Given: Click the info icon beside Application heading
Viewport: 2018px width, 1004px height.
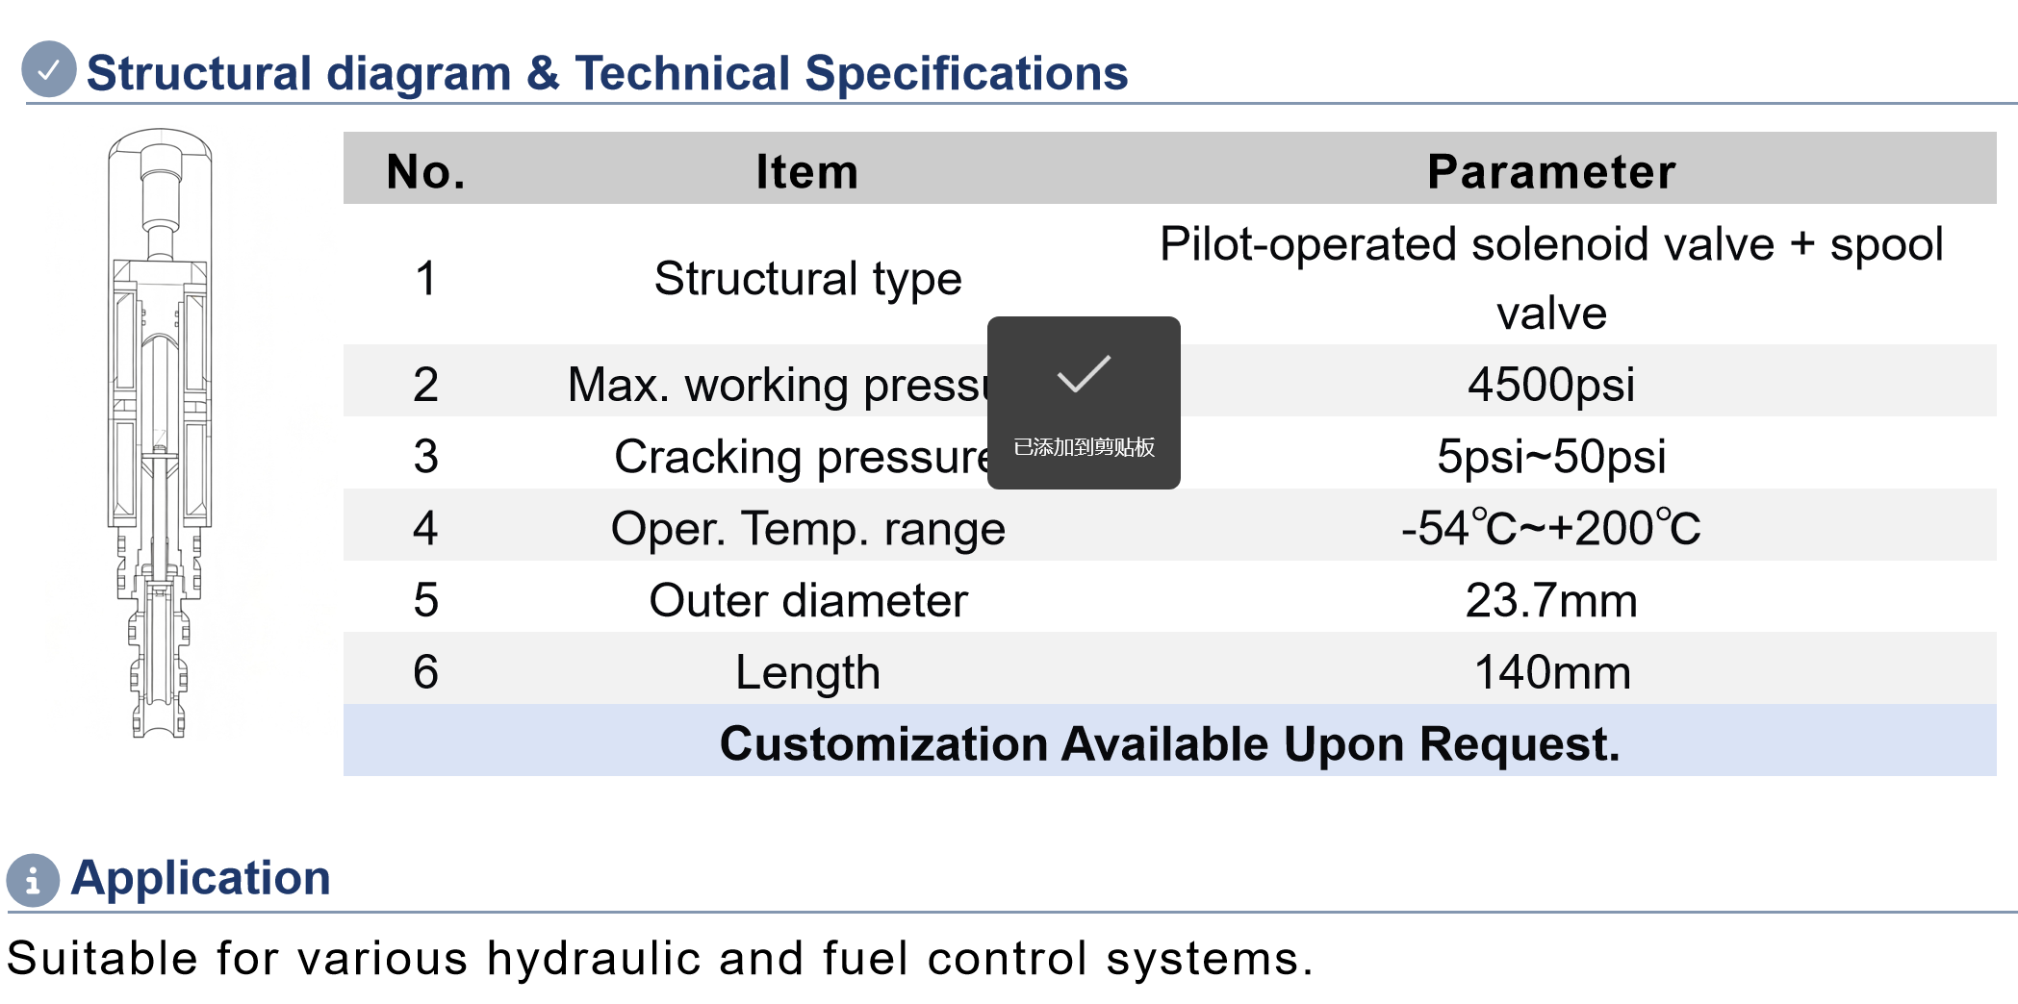Looking at the screenshot, I should click(33, 880).
